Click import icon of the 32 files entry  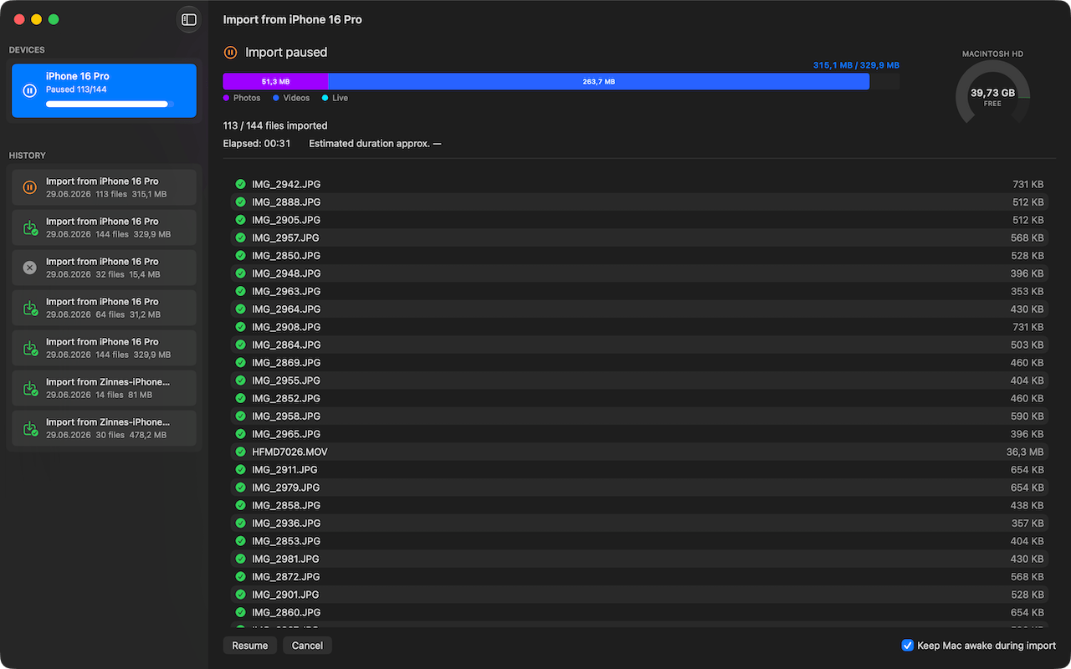point(29,268)
